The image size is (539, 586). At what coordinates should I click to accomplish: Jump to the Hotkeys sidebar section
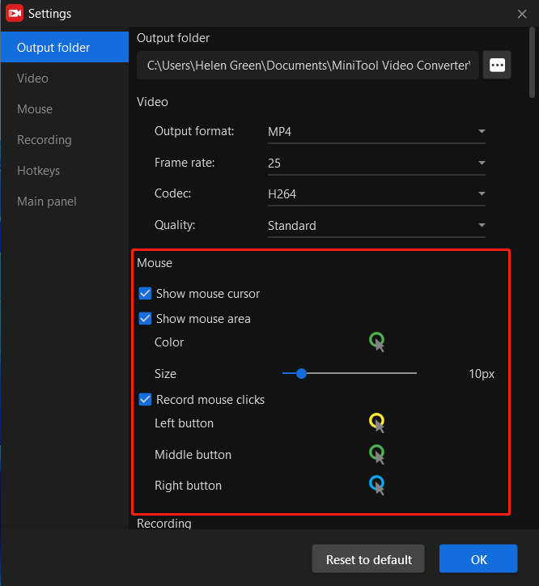65,171
